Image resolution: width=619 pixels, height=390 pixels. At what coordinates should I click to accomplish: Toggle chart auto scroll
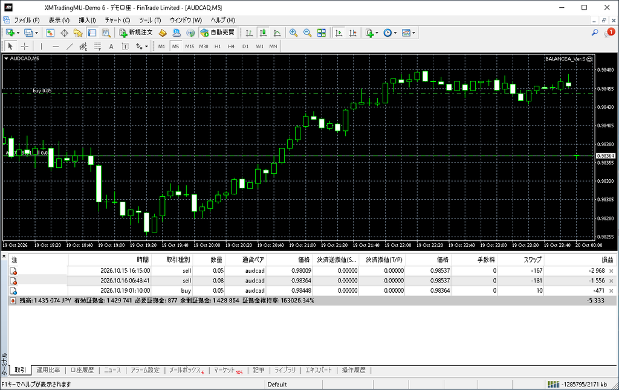point(339,33)
